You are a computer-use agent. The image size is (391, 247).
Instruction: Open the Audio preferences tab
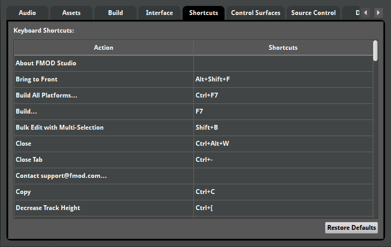pyautogui.click(x=27, y=13)
